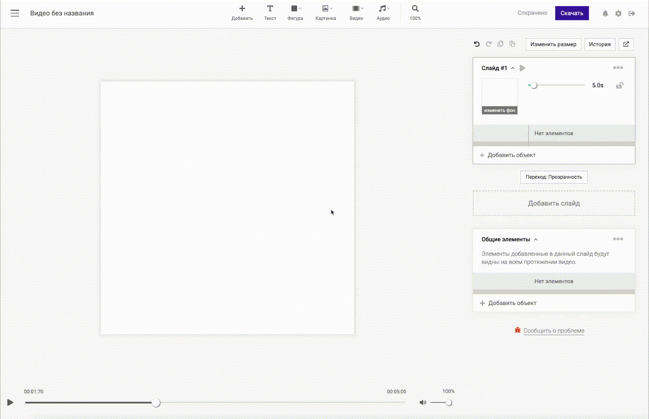This screenshot has width=649, height=419.
Task: Click the Скачать download button
Action: (572, 13)
